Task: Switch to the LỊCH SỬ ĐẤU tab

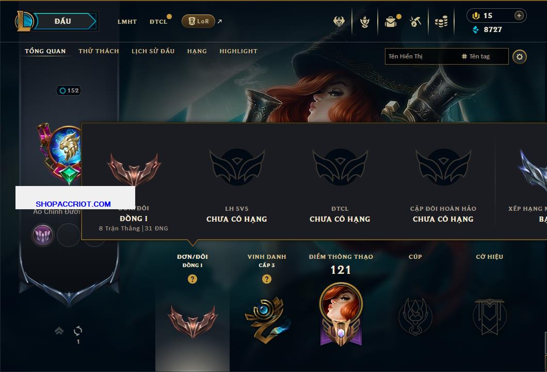Action: 153,51
